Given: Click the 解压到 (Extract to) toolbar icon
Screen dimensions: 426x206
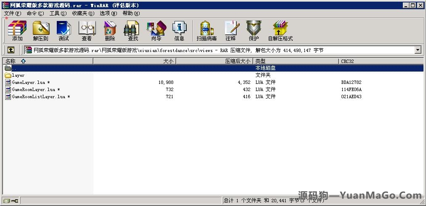Looking at the screenshot, I should pos(41,28).
